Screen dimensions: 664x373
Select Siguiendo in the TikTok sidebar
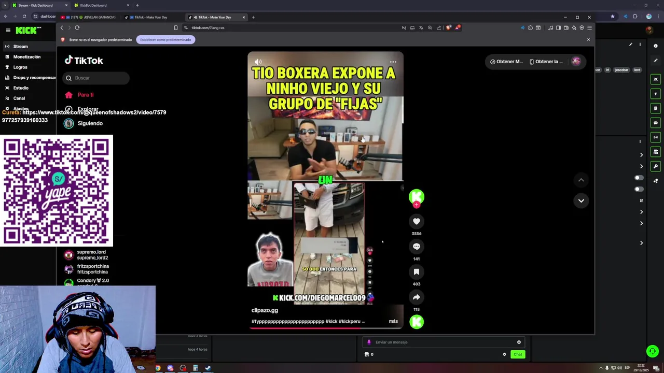[x=90, y=123]
